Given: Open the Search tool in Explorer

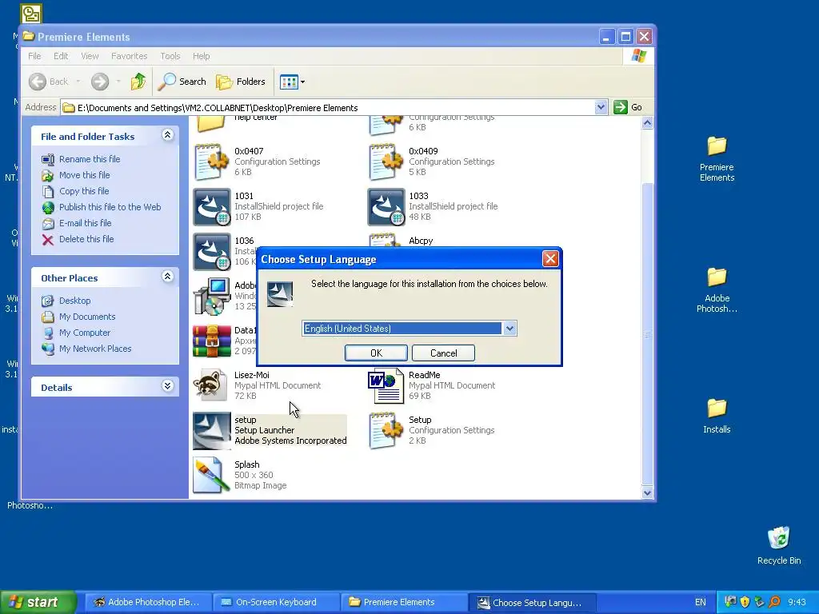Looking at the screenshot, I should 182,82.
